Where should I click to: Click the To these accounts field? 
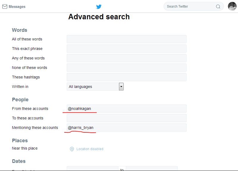point(127,118)
